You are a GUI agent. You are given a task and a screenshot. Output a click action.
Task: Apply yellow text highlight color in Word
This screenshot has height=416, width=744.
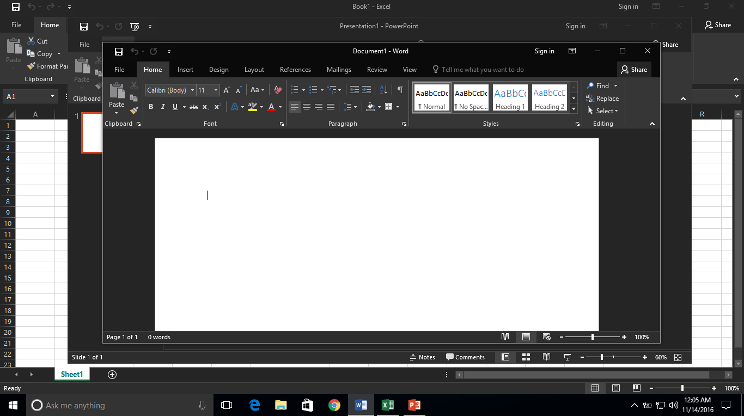tap(252, 107)
